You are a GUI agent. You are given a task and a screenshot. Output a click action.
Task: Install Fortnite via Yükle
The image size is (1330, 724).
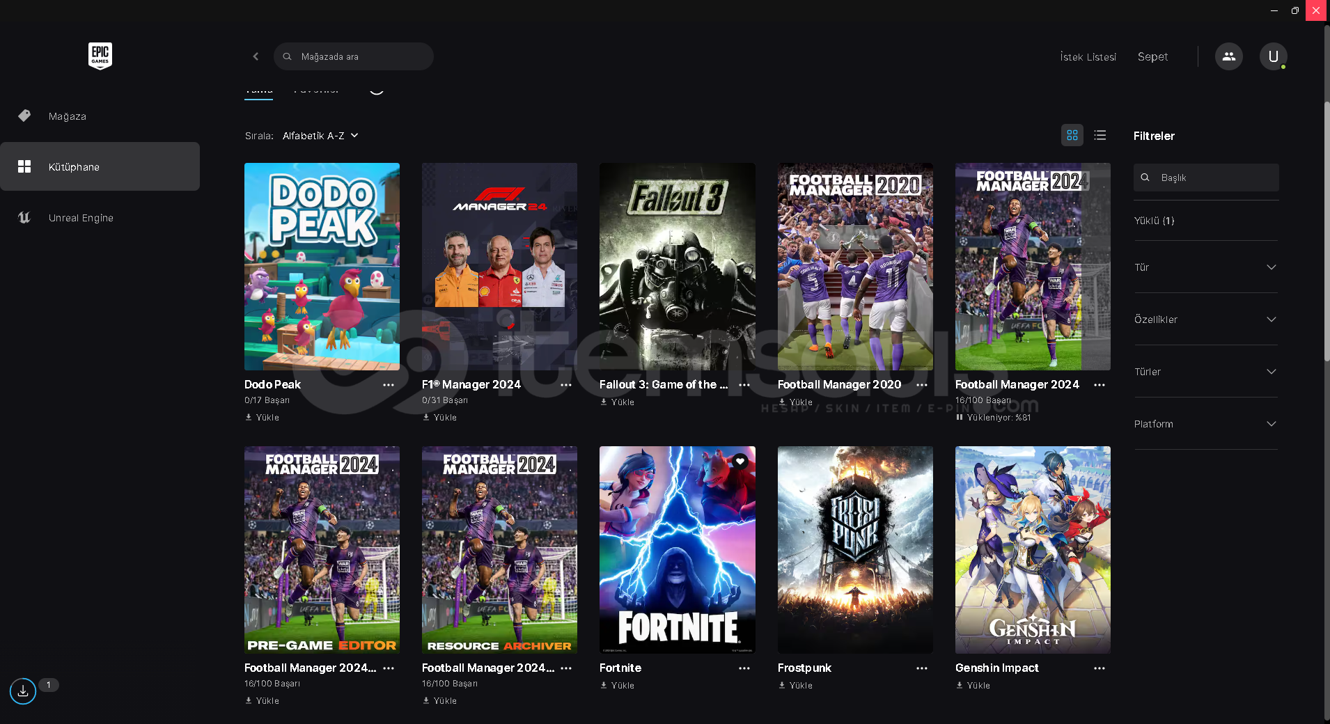(x=617, y=686)
